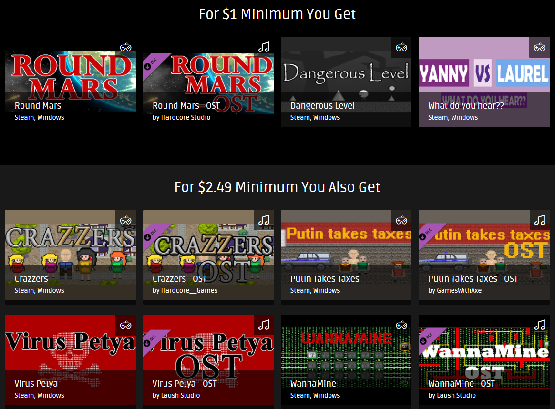Click the Virus Petya game title
The image size is (555, 409).
tap(36, 384)
